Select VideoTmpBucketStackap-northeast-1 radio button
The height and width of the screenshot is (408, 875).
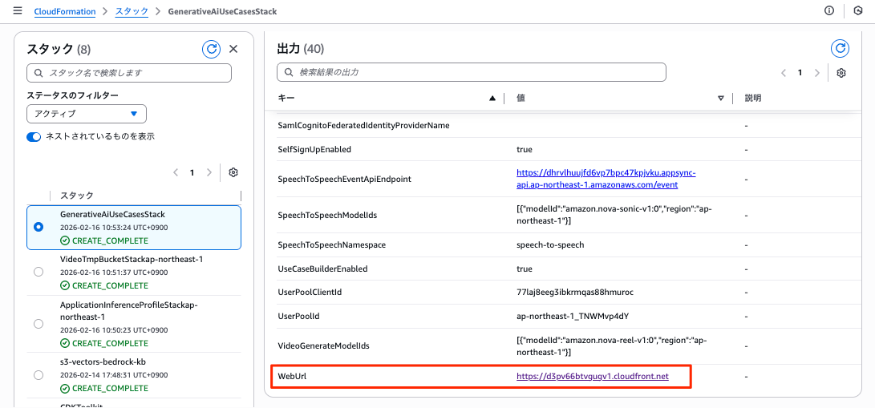(38, 273)
